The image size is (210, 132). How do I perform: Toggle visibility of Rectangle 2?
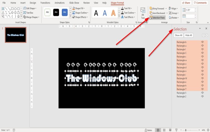coord(202,96)
